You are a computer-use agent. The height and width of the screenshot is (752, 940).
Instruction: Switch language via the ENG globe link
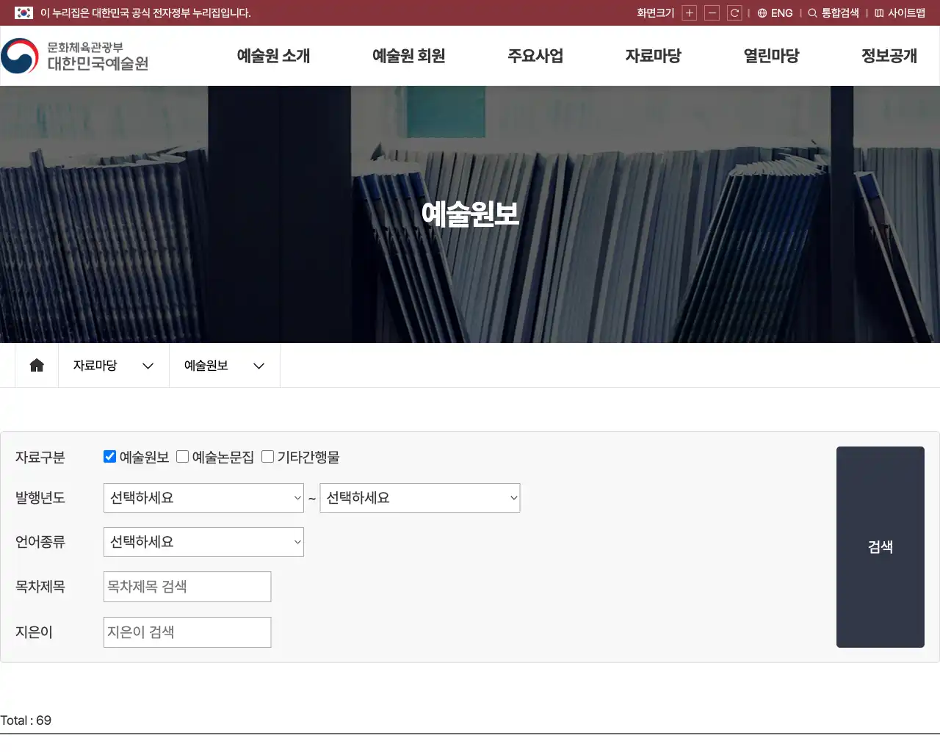pos(775,13)
